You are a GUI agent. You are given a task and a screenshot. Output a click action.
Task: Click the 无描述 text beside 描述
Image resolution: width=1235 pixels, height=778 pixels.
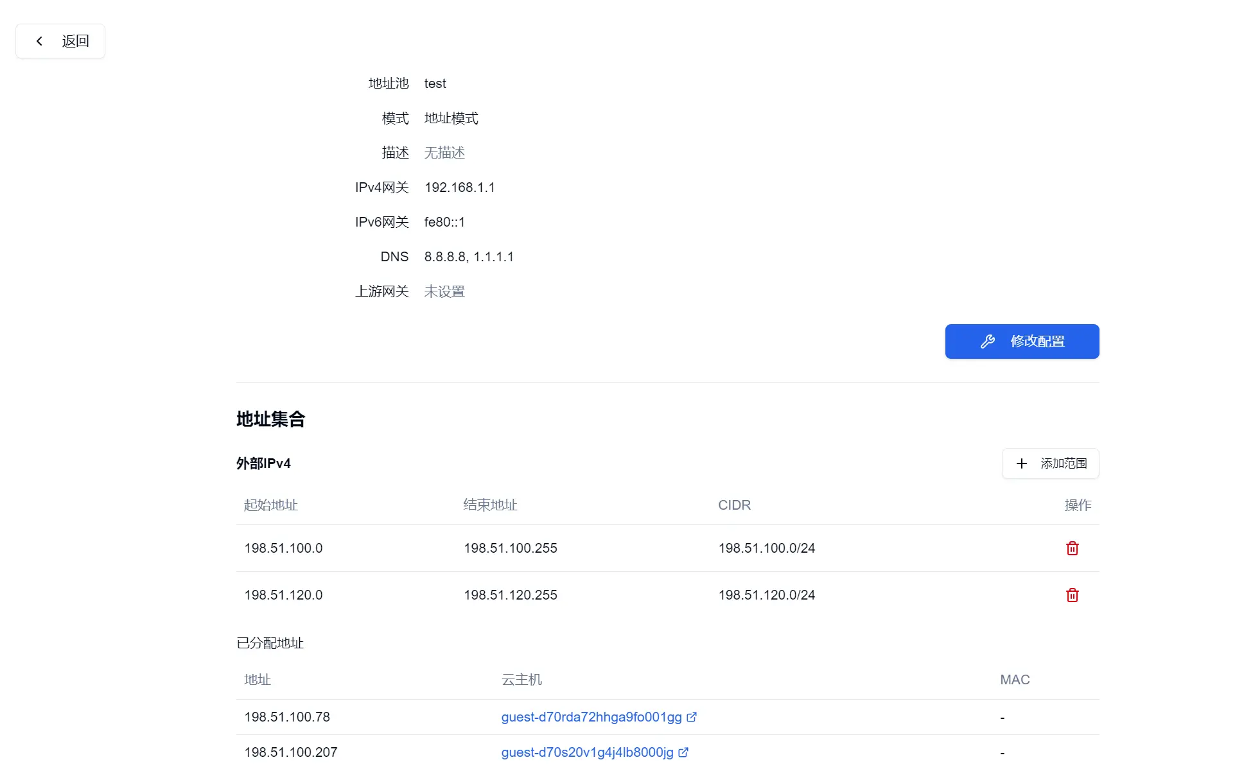[x=443, y=153]
